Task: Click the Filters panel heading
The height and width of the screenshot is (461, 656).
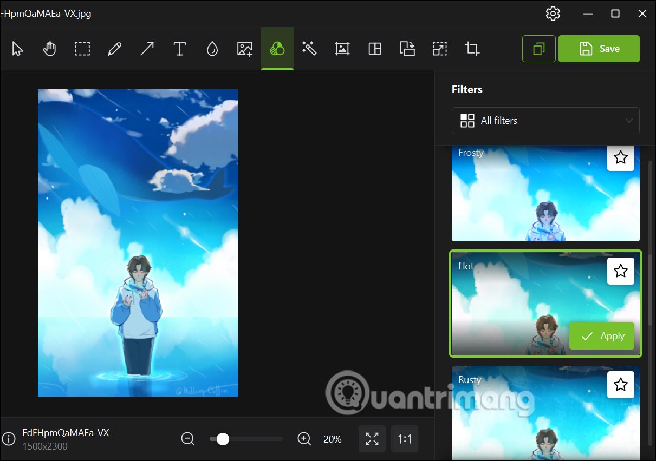Action: 467,89
